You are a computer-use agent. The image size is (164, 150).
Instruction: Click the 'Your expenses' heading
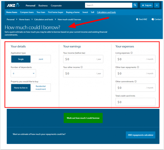[125, 46]
